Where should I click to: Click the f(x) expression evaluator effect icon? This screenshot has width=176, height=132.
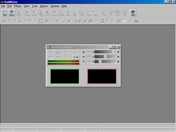136,21
